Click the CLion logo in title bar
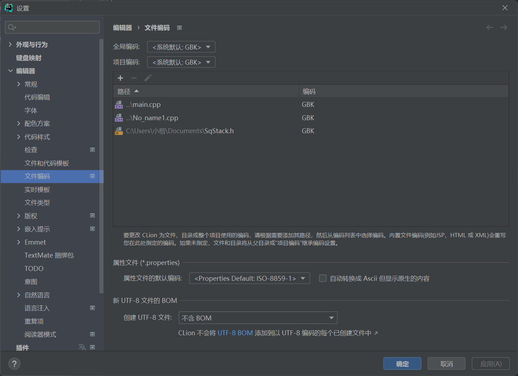The image size is (518, 376). click(8, 8)
